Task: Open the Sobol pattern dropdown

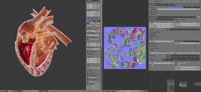Action: (x=183, y=29)
